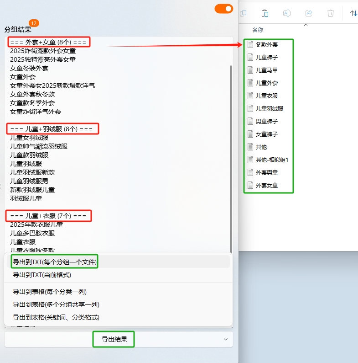Click line 2025炸街潮款外套女童

[43, 51]
